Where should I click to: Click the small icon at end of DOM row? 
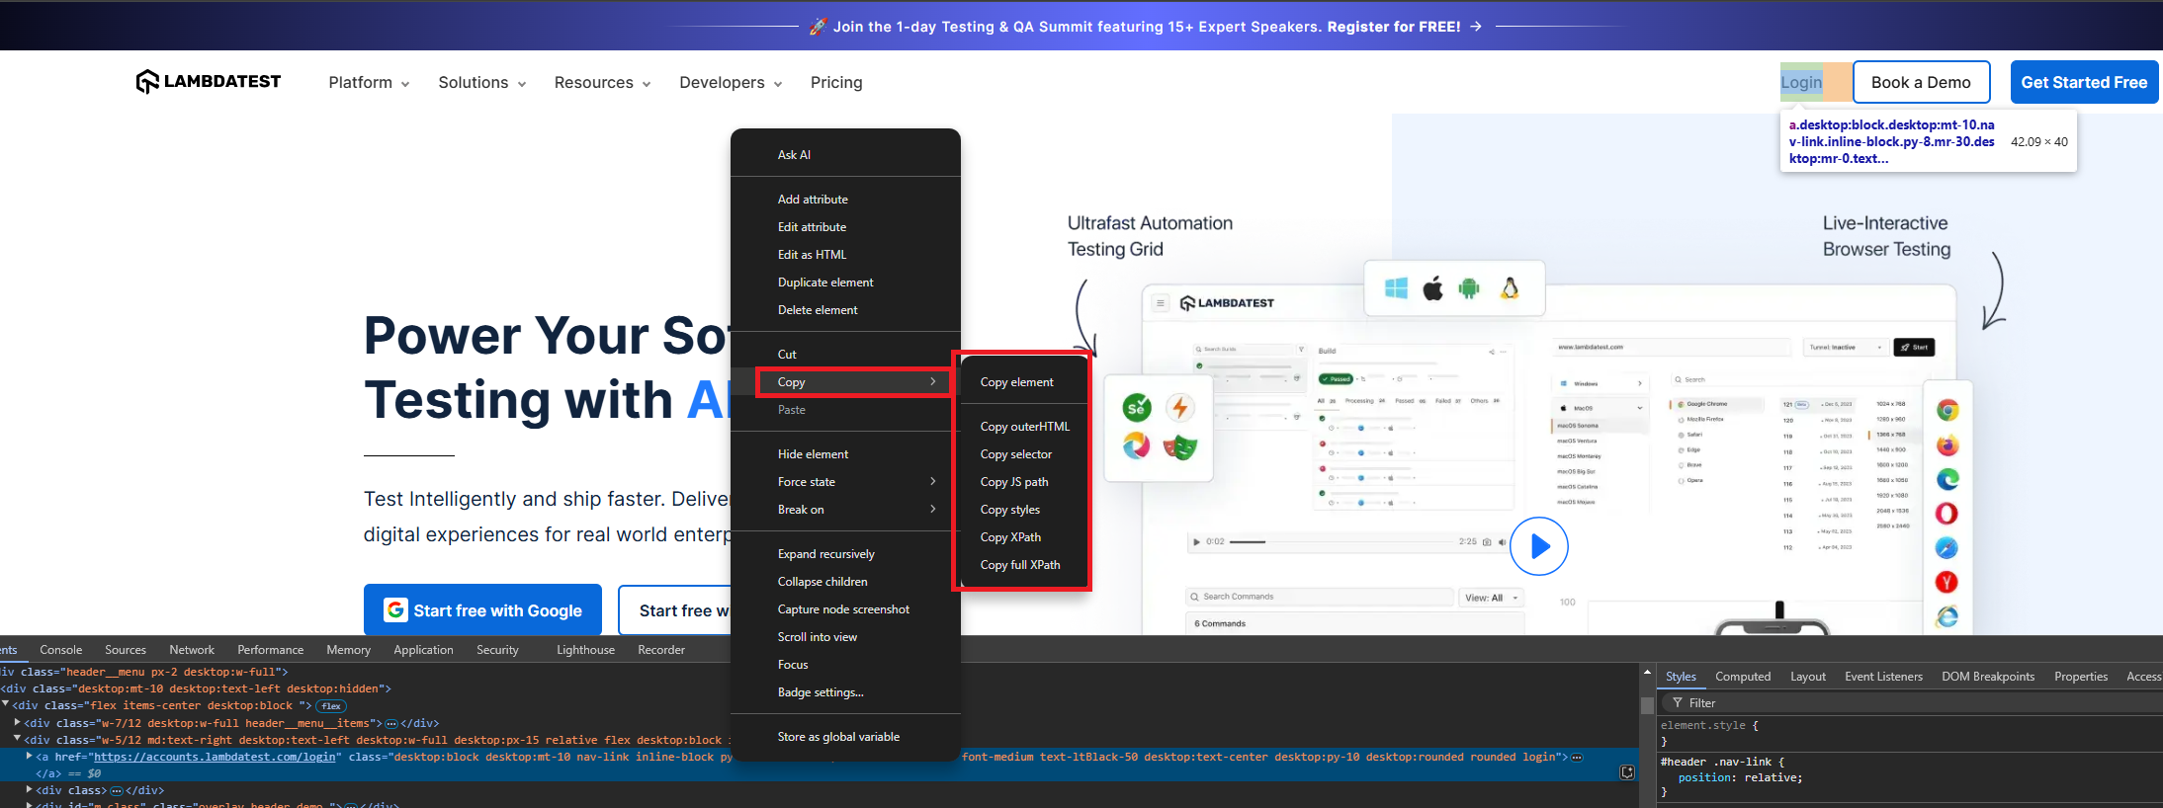coord(1627,772)
